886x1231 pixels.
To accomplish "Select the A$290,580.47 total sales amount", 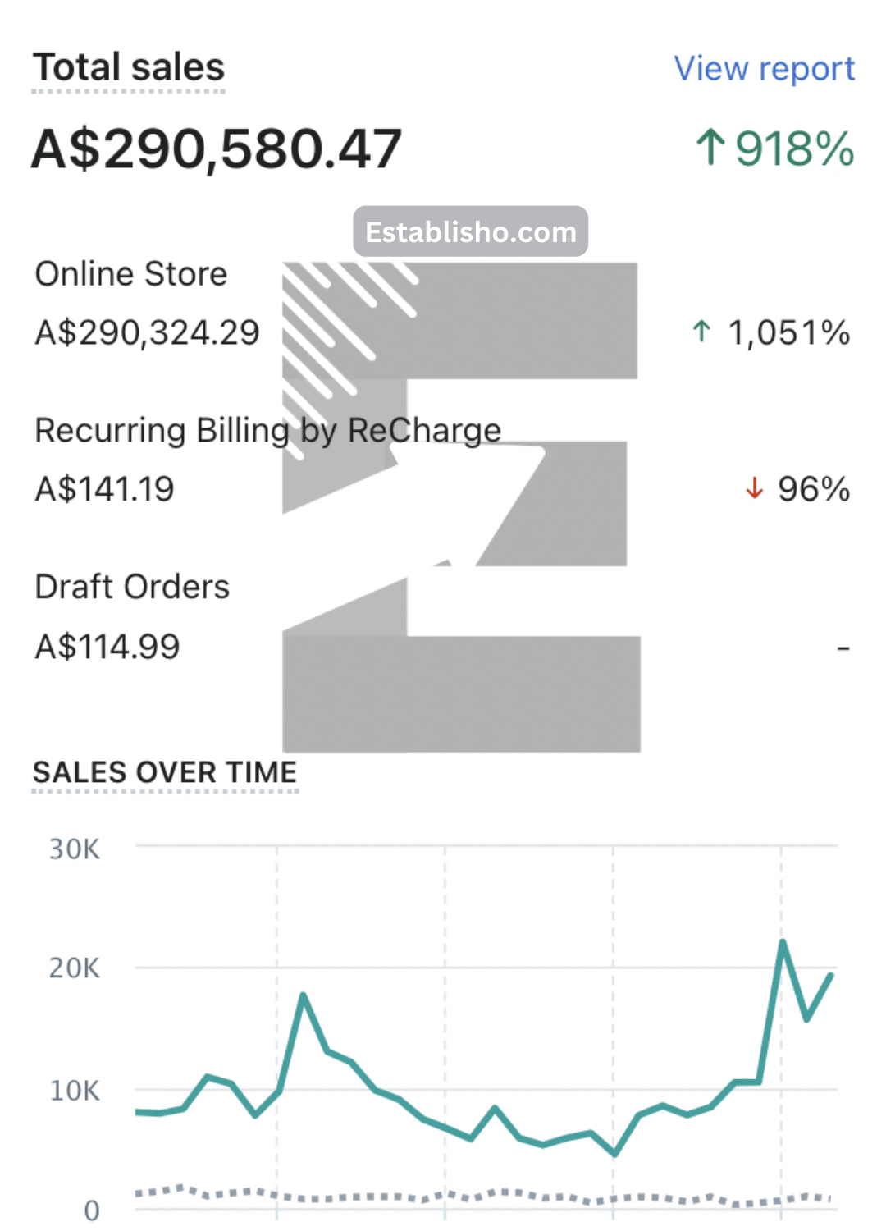I will tap(217, 149).
